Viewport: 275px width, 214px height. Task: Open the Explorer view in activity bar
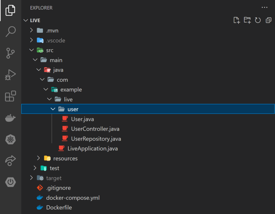pos(10,10)
